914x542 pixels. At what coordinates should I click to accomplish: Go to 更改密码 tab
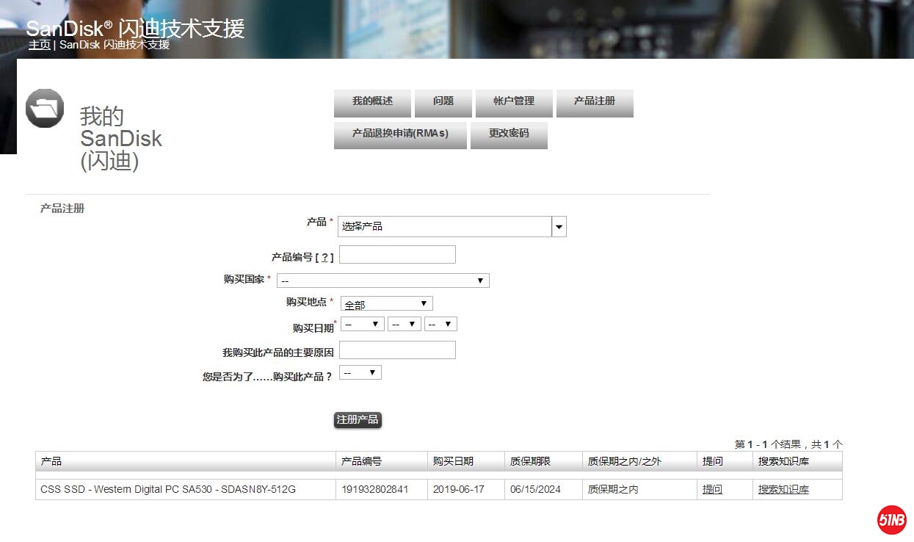(509, 134)
